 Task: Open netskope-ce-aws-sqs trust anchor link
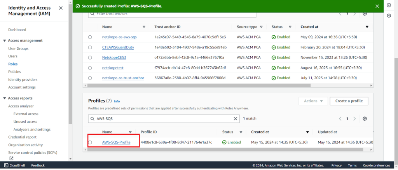[119, 37]
